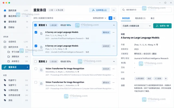Open the header more options (…) button
The image size is (174, 108).
coord(114,10)
